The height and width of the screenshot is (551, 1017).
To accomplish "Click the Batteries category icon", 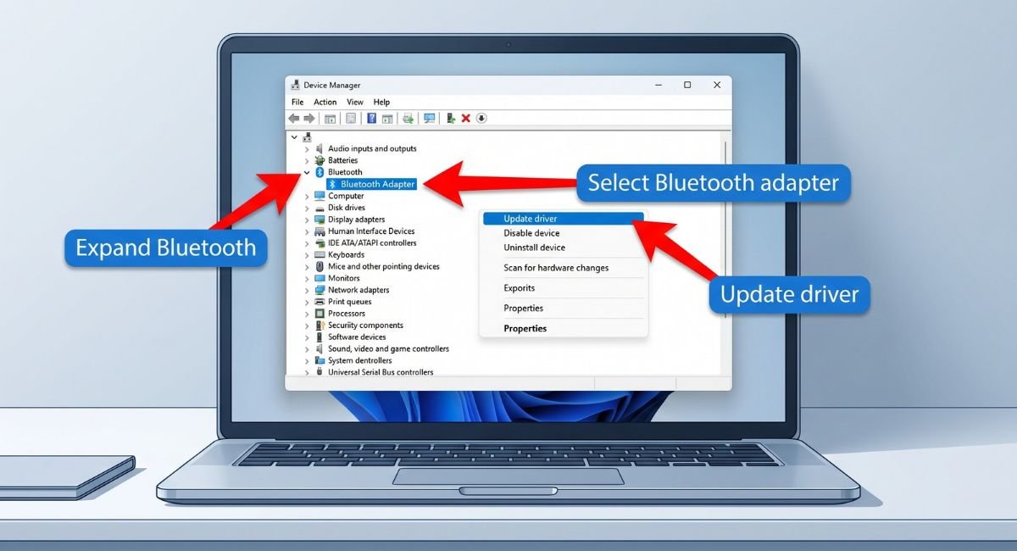I will pyautogui.click(x=320, y=160).
